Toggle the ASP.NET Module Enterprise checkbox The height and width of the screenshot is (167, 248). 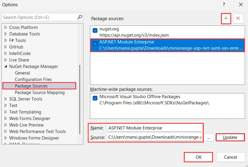point(95,43)
